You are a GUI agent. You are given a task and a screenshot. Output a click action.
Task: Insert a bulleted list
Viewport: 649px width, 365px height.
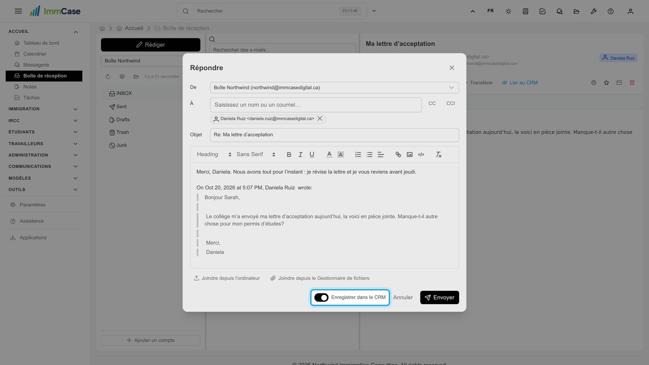369,155
